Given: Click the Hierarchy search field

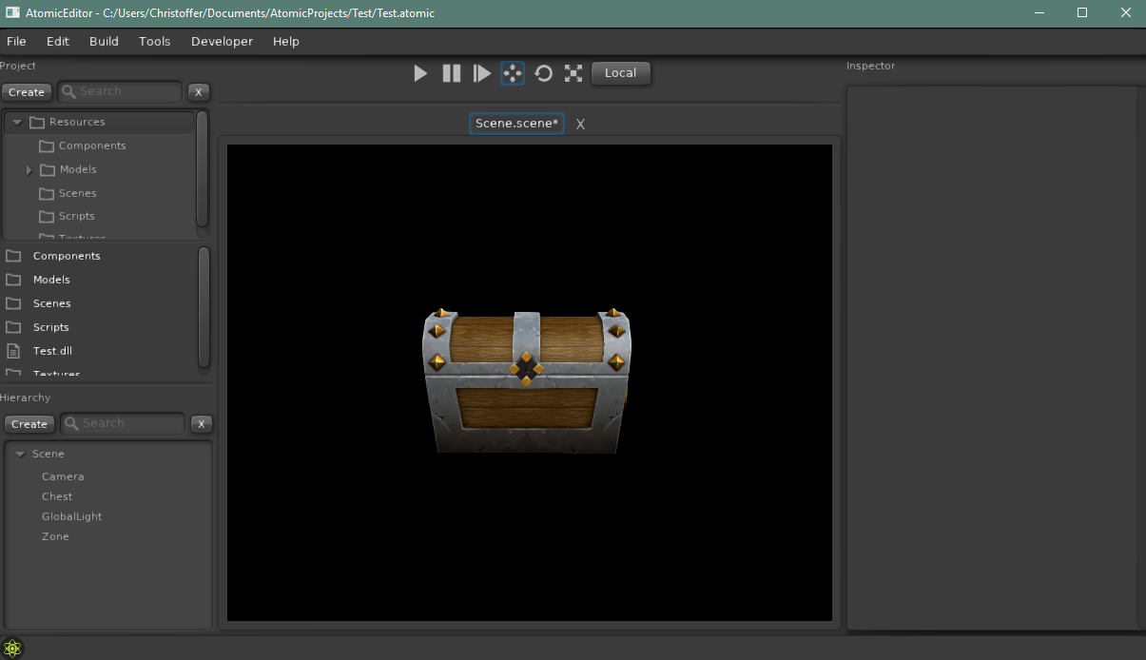Looking at the screenshot, I should [x=129, y=423].
